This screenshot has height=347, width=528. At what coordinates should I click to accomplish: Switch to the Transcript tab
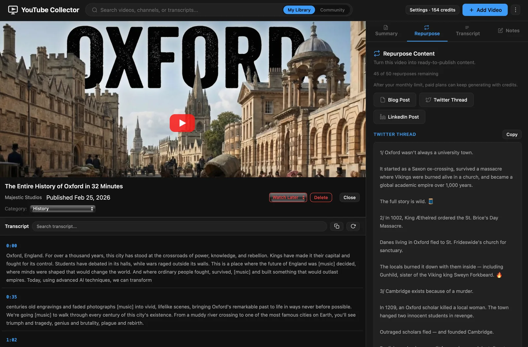click(x=468, y=31)
